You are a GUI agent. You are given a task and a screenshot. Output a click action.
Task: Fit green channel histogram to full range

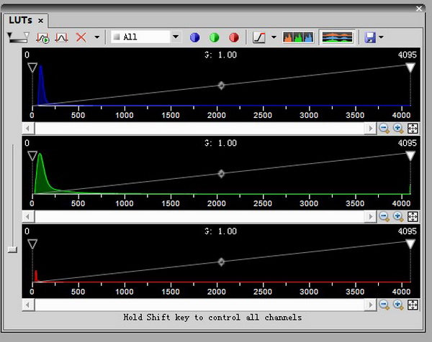point(413,217)
